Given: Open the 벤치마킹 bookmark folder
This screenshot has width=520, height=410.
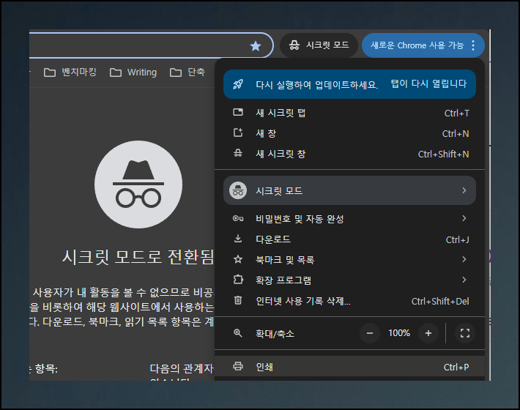Looking at the screenshot, I should [x=70, y=72].
